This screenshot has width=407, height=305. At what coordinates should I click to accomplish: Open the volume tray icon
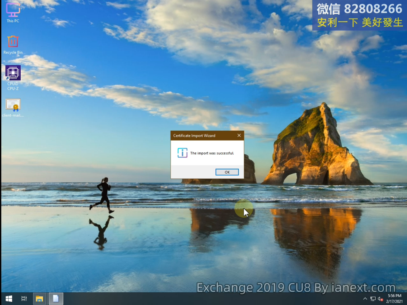point(380,299)
